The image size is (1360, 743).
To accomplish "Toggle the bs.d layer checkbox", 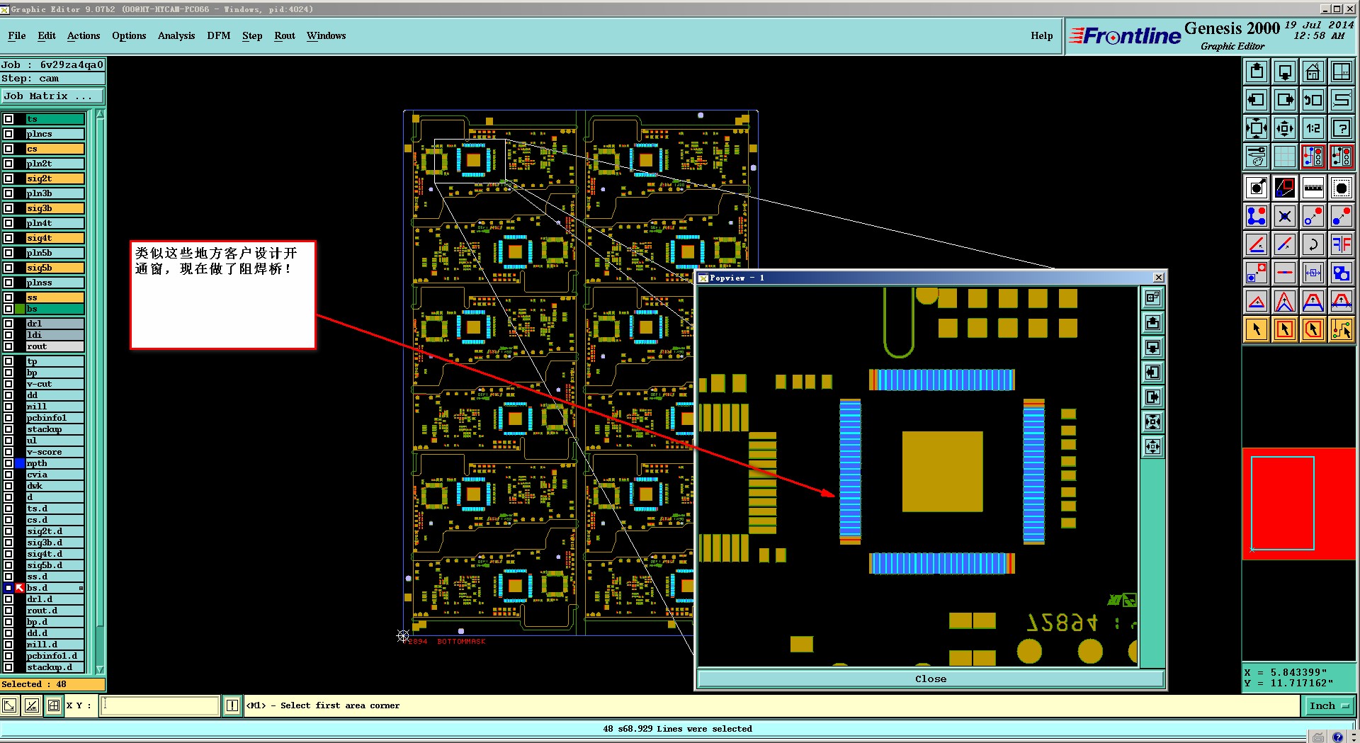I will tap(8, 588).
